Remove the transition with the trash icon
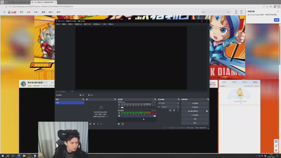 coord(174,110)
